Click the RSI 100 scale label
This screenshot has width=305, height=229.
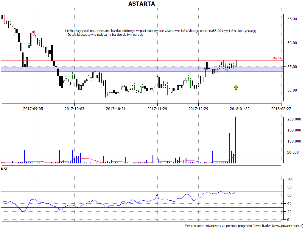coord(290,179)
